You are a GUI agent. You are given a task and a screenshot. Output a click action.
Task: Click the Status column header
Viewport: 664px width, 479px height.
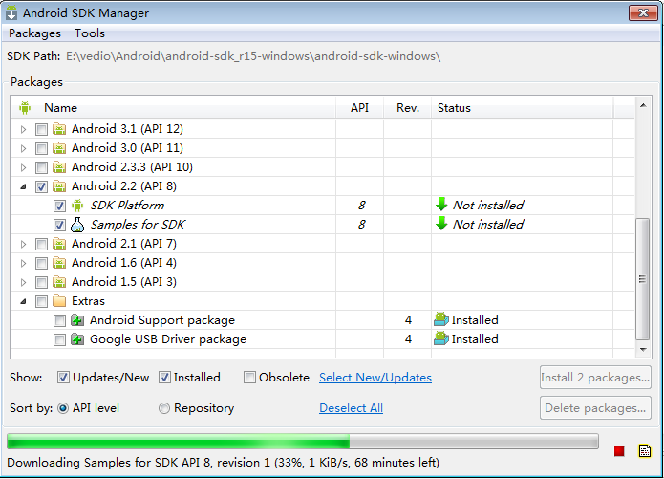[523, 108]
